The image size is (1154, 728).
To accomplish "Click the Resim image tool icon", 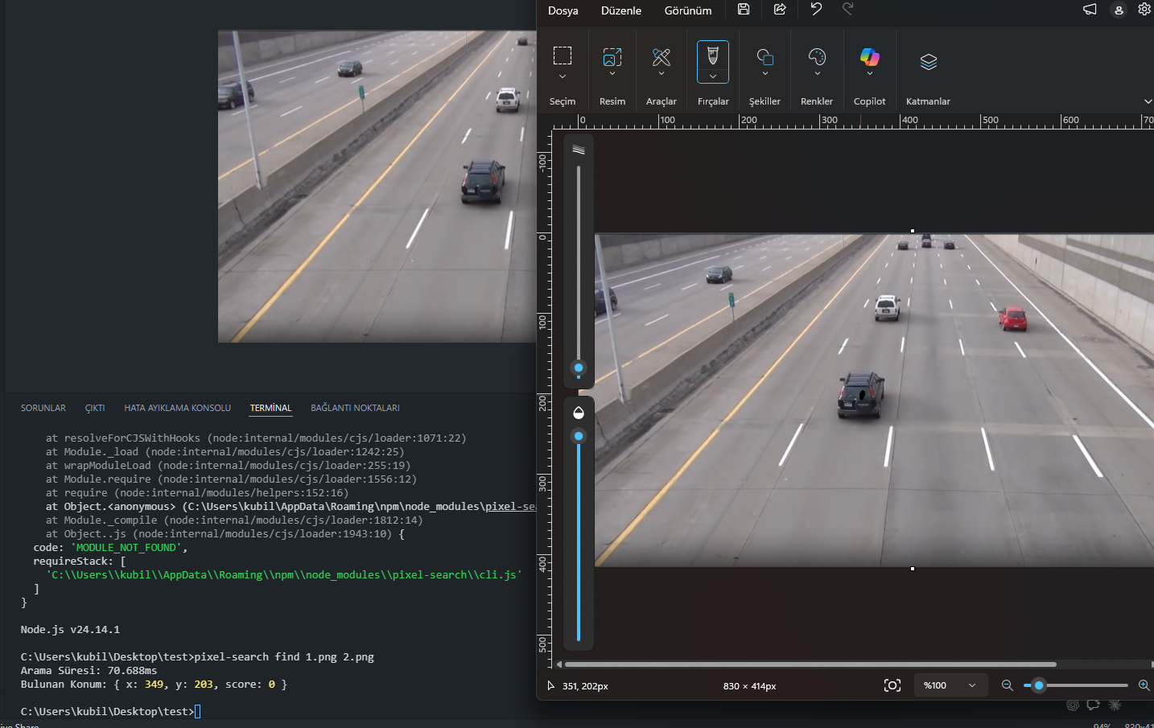I will (612, 56).
